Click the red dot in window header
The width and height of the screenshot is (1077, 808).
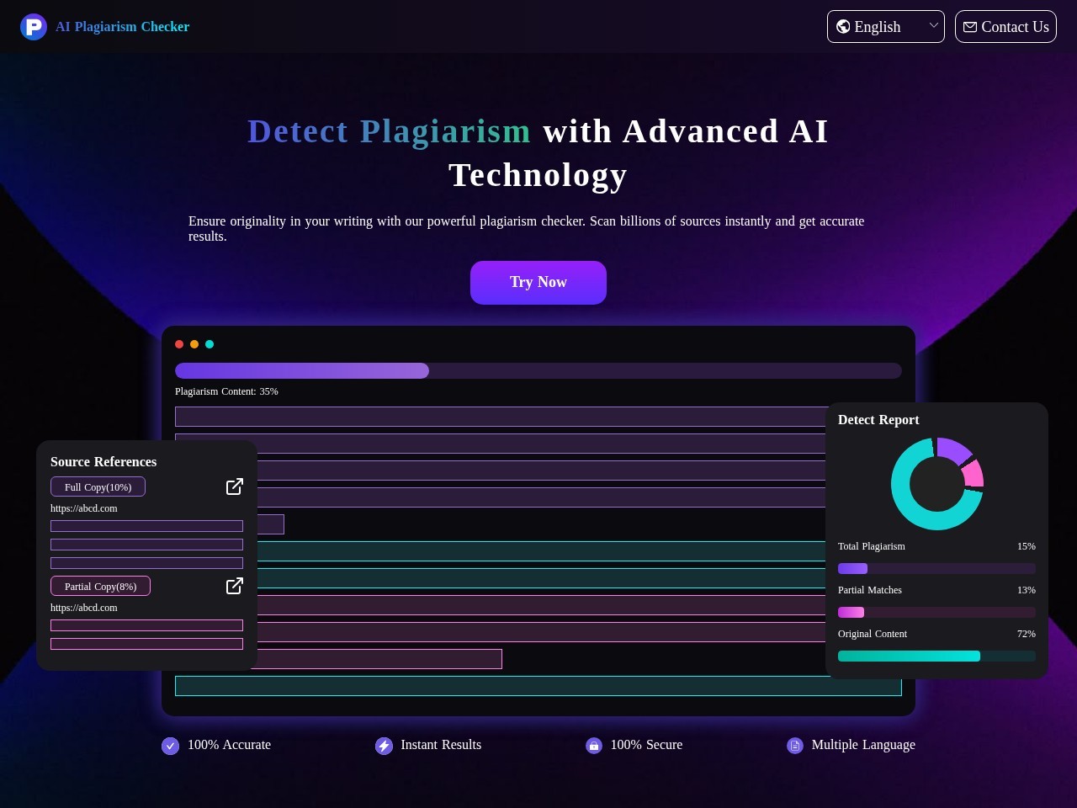point(179,344)
